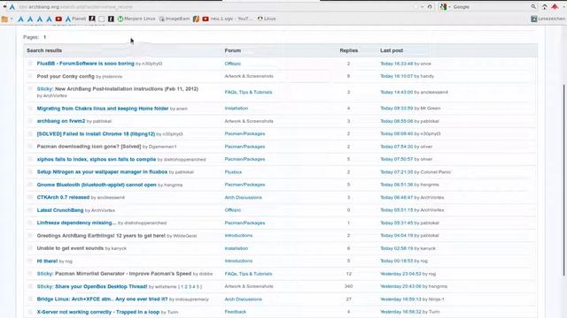
Task: Open Migrating from Chakra linux topic
Action: 103,108
